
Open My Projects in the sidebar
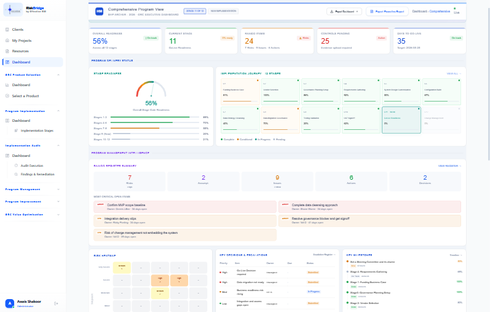pyautogui.click(x=33, y=41)
